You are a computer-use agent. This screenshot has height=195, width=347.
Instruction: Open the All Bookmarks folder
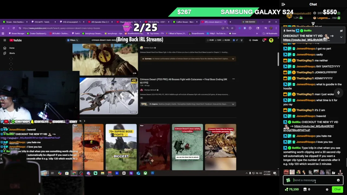[270, 34]
